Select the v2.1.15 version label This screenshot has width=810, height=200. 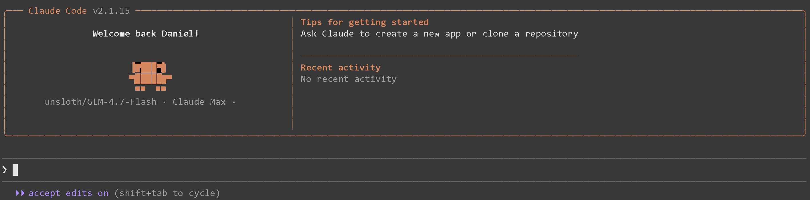pyautogui.click(x=111, y=11)
